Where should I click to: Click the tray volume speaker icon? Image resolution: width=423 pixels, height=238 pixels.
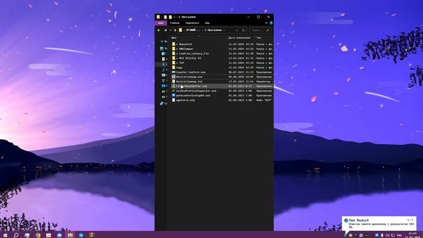388,235
